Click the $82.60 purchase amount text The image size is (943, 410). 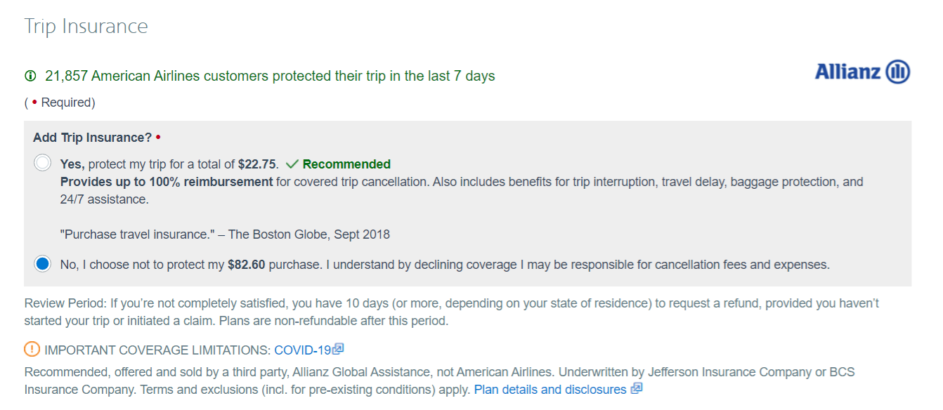coord(247,265)
